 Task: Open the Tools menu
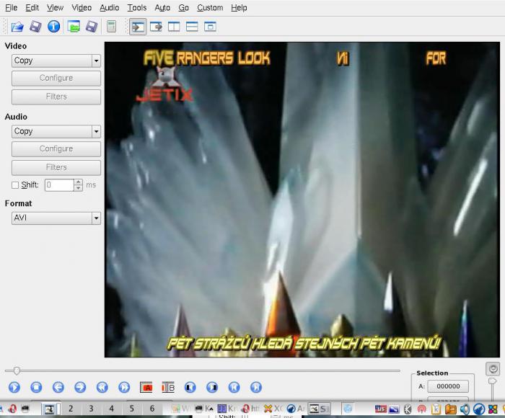pos(137,8)
